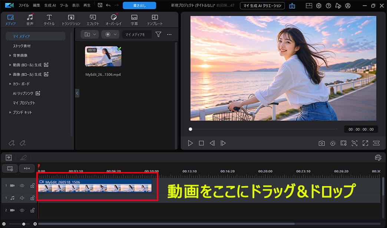Open the 編集 menu
This screenshot has width=387, height=228.
click(37, 6)
